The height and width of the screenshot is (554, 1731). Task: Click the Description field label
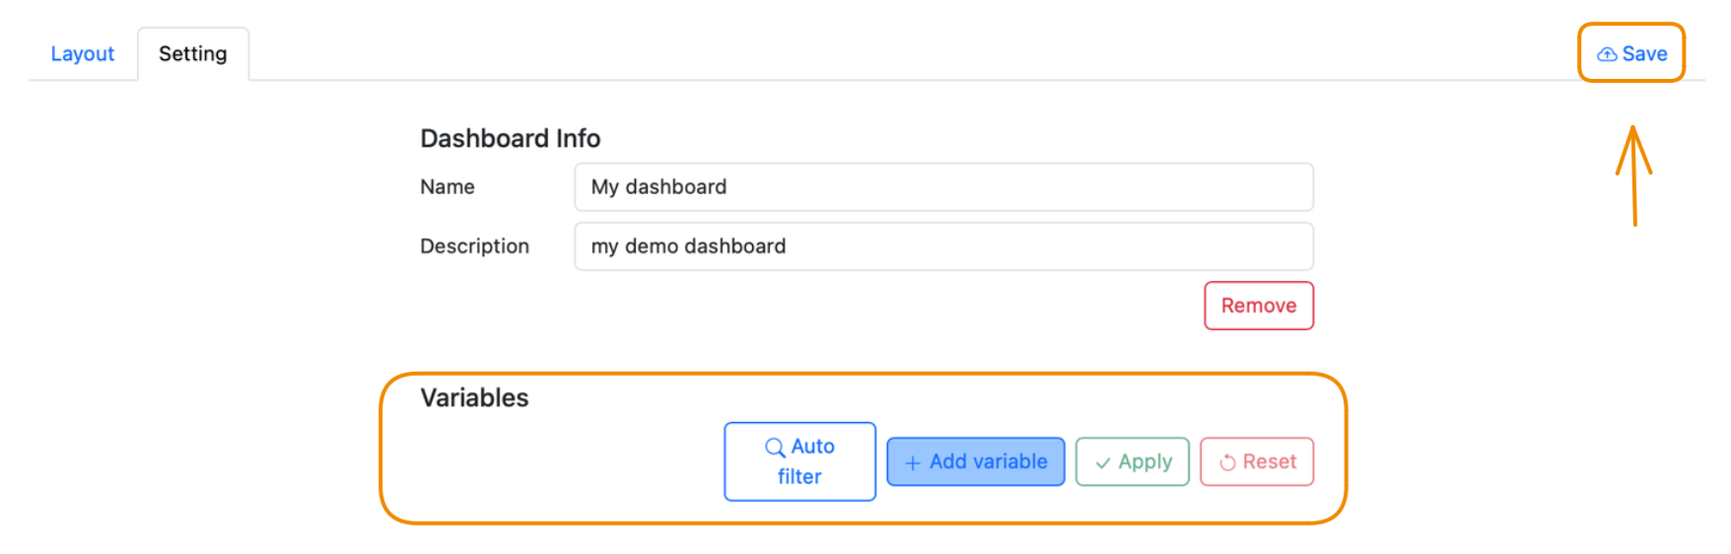tap(474, 246)
